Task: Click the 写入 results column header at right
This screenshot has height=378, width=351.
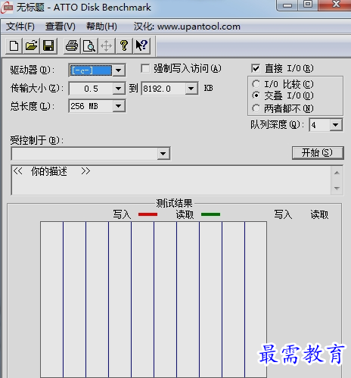Action: coord(283,214)
